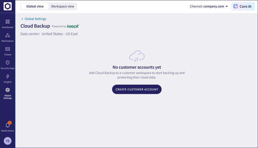Screen dimensions: 258x148
Task: Click Create Customer Account button
Action: (x=137, y=89)
